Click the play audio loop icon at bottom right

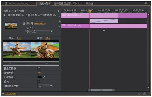pos(139,94)
